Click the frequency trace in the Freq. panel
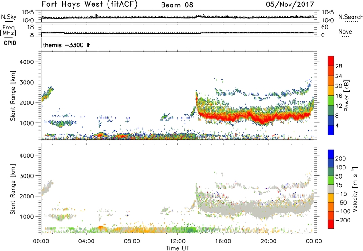363x251 pixels. [x=177, y=33]
